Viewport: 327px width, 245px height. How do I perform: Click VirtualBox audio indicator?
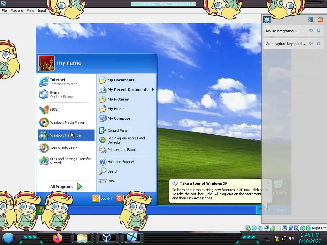[260, 228]
